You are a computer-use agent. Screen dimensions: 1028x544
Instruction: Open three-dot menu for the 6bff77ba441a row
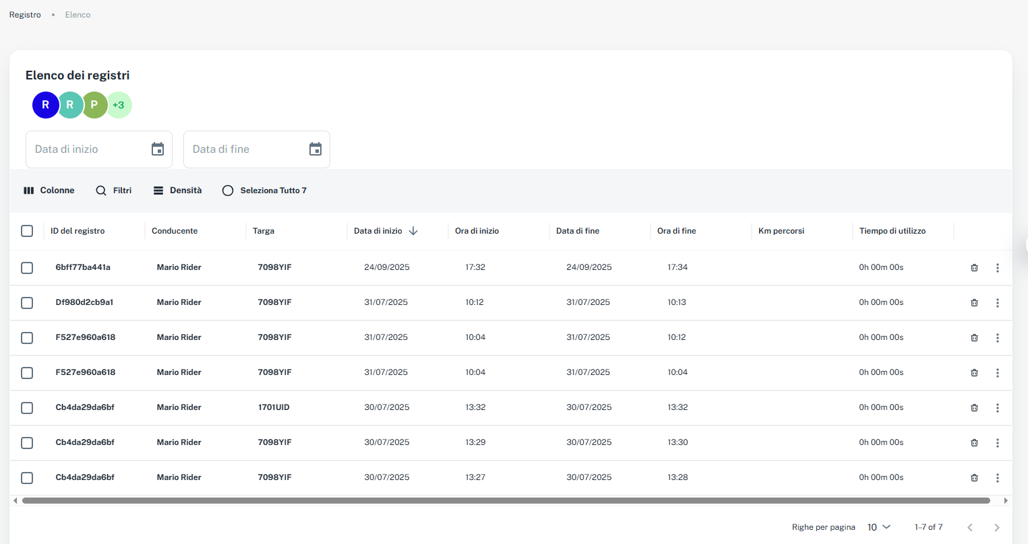pos(998,268)
